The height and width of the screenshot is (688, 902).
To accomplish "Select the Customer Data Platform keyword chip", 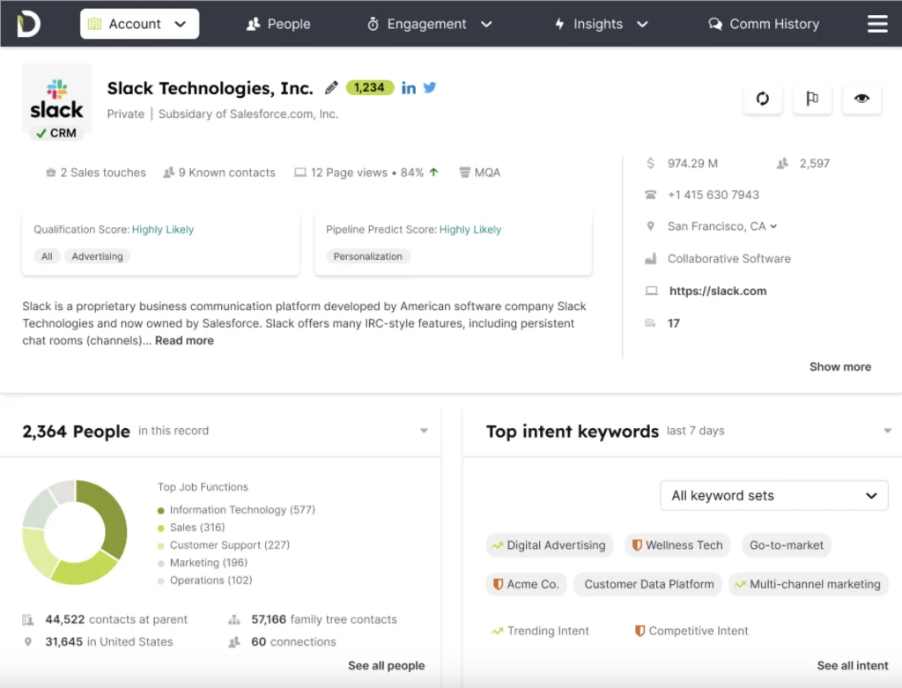I will coord(648,584).
